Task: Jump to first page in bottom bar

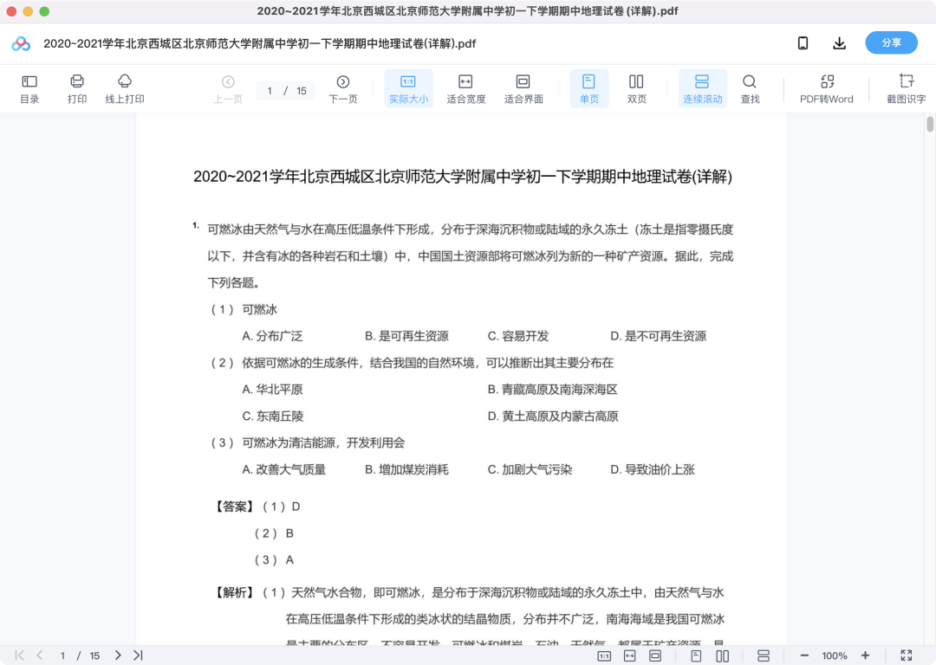Action: (20, 655)
